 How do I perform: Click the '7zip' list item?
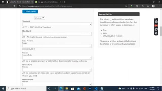[105, 30]
